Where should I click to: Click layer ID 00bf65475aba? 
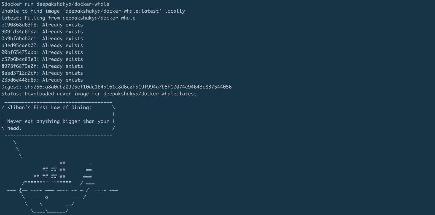tap(20, 52)
